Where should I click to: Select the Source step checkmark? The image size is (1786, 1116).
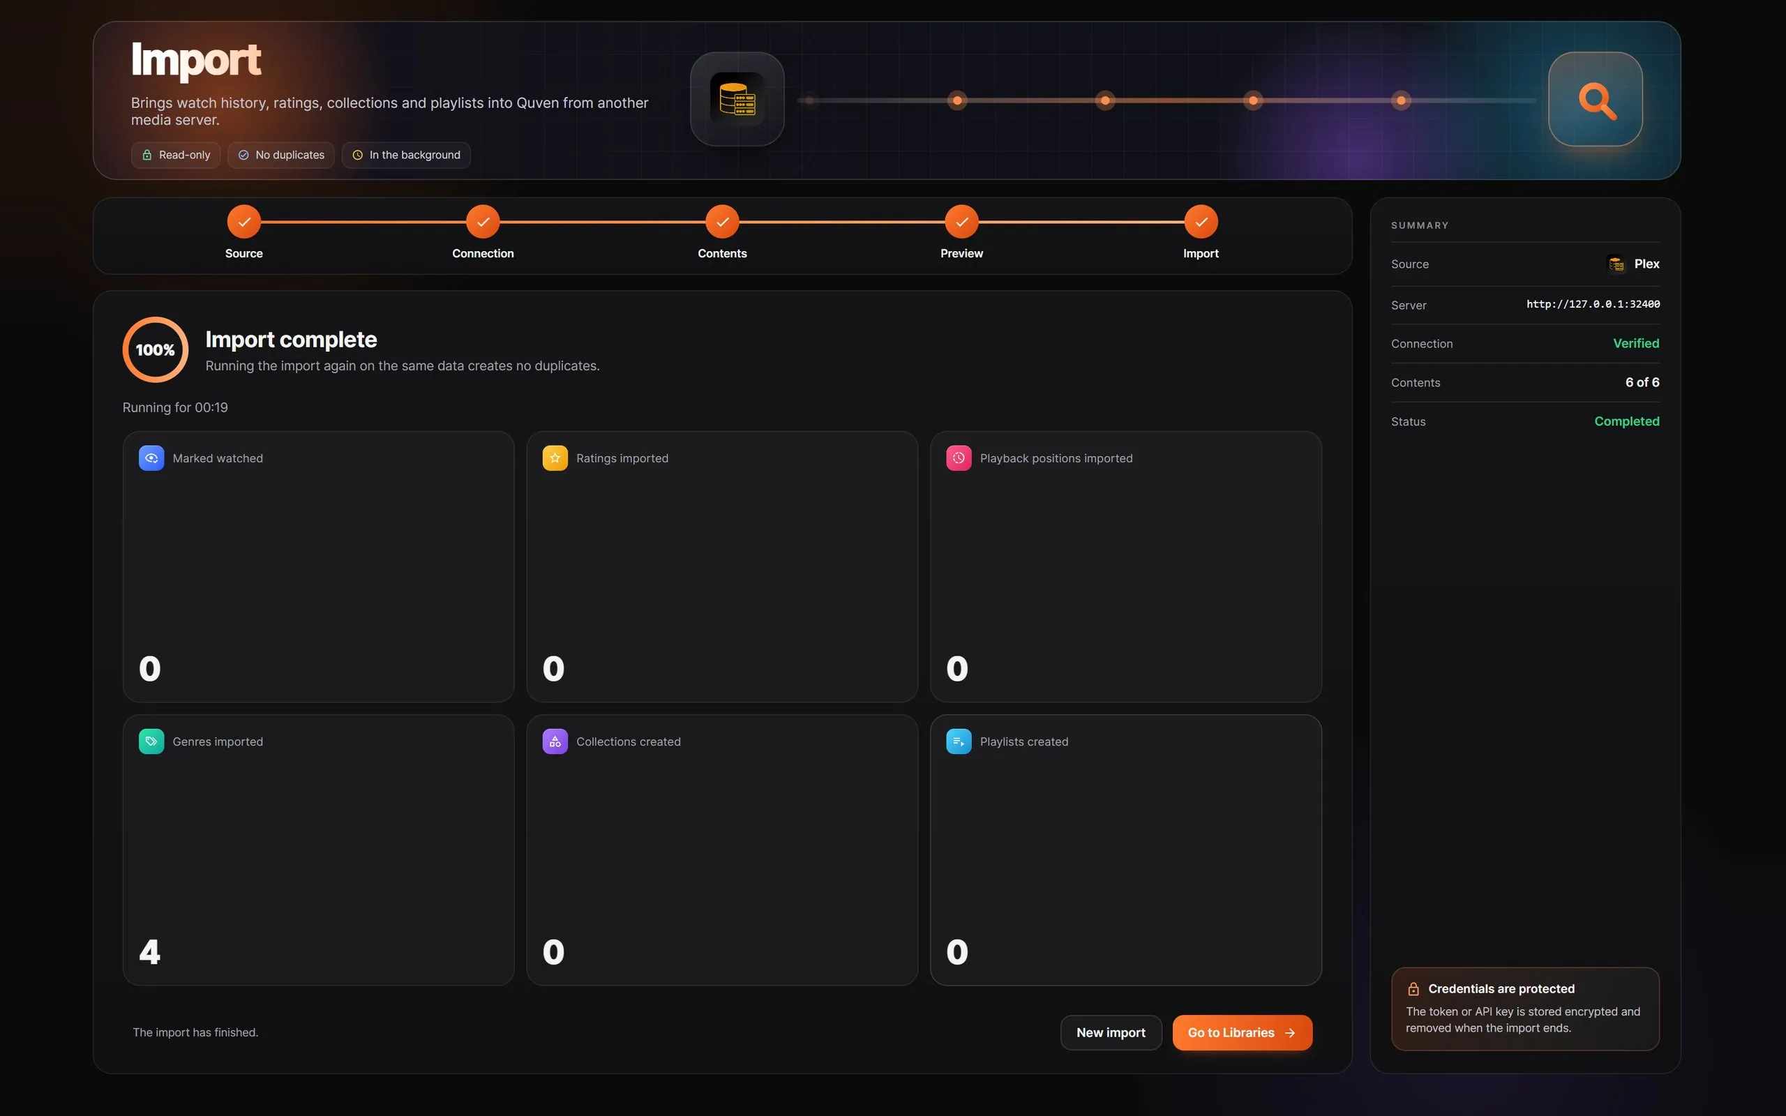coord(243,221)
